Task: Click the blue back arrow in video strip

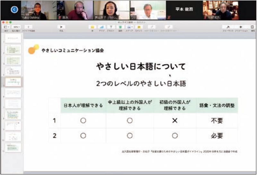Action: (14, 10)
